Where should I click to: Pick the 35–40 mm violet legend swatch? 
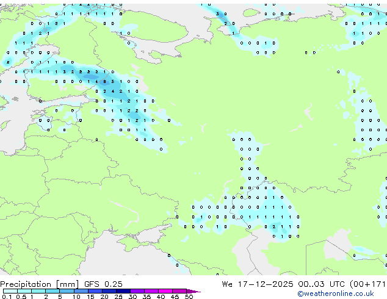click(x=151, y=291)
